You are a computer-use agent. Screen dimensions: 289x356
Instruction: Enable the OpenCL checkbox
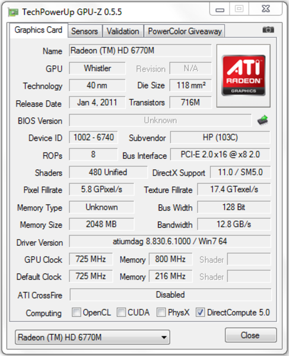[x=77, y=313]
